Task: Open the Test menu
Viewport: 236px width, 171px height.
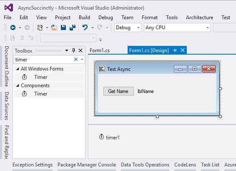Action: pyautogui.click(x=226, y=18)
